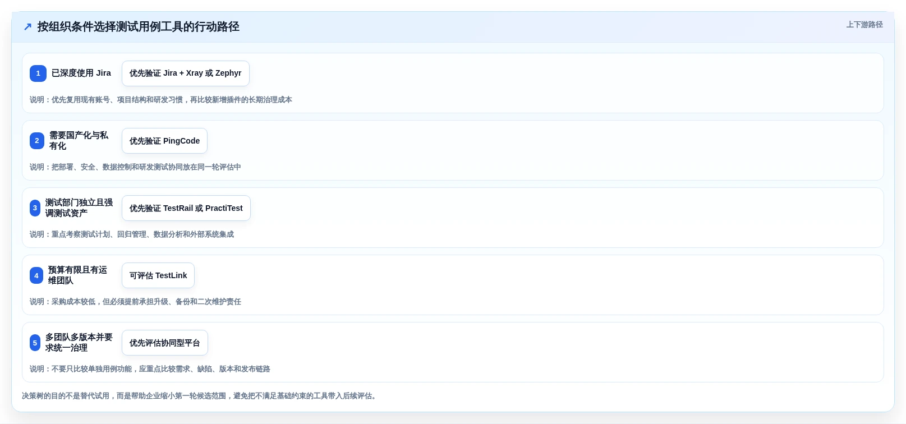Click the step 3 number badge
906x424 pixels.
point(35,208)
